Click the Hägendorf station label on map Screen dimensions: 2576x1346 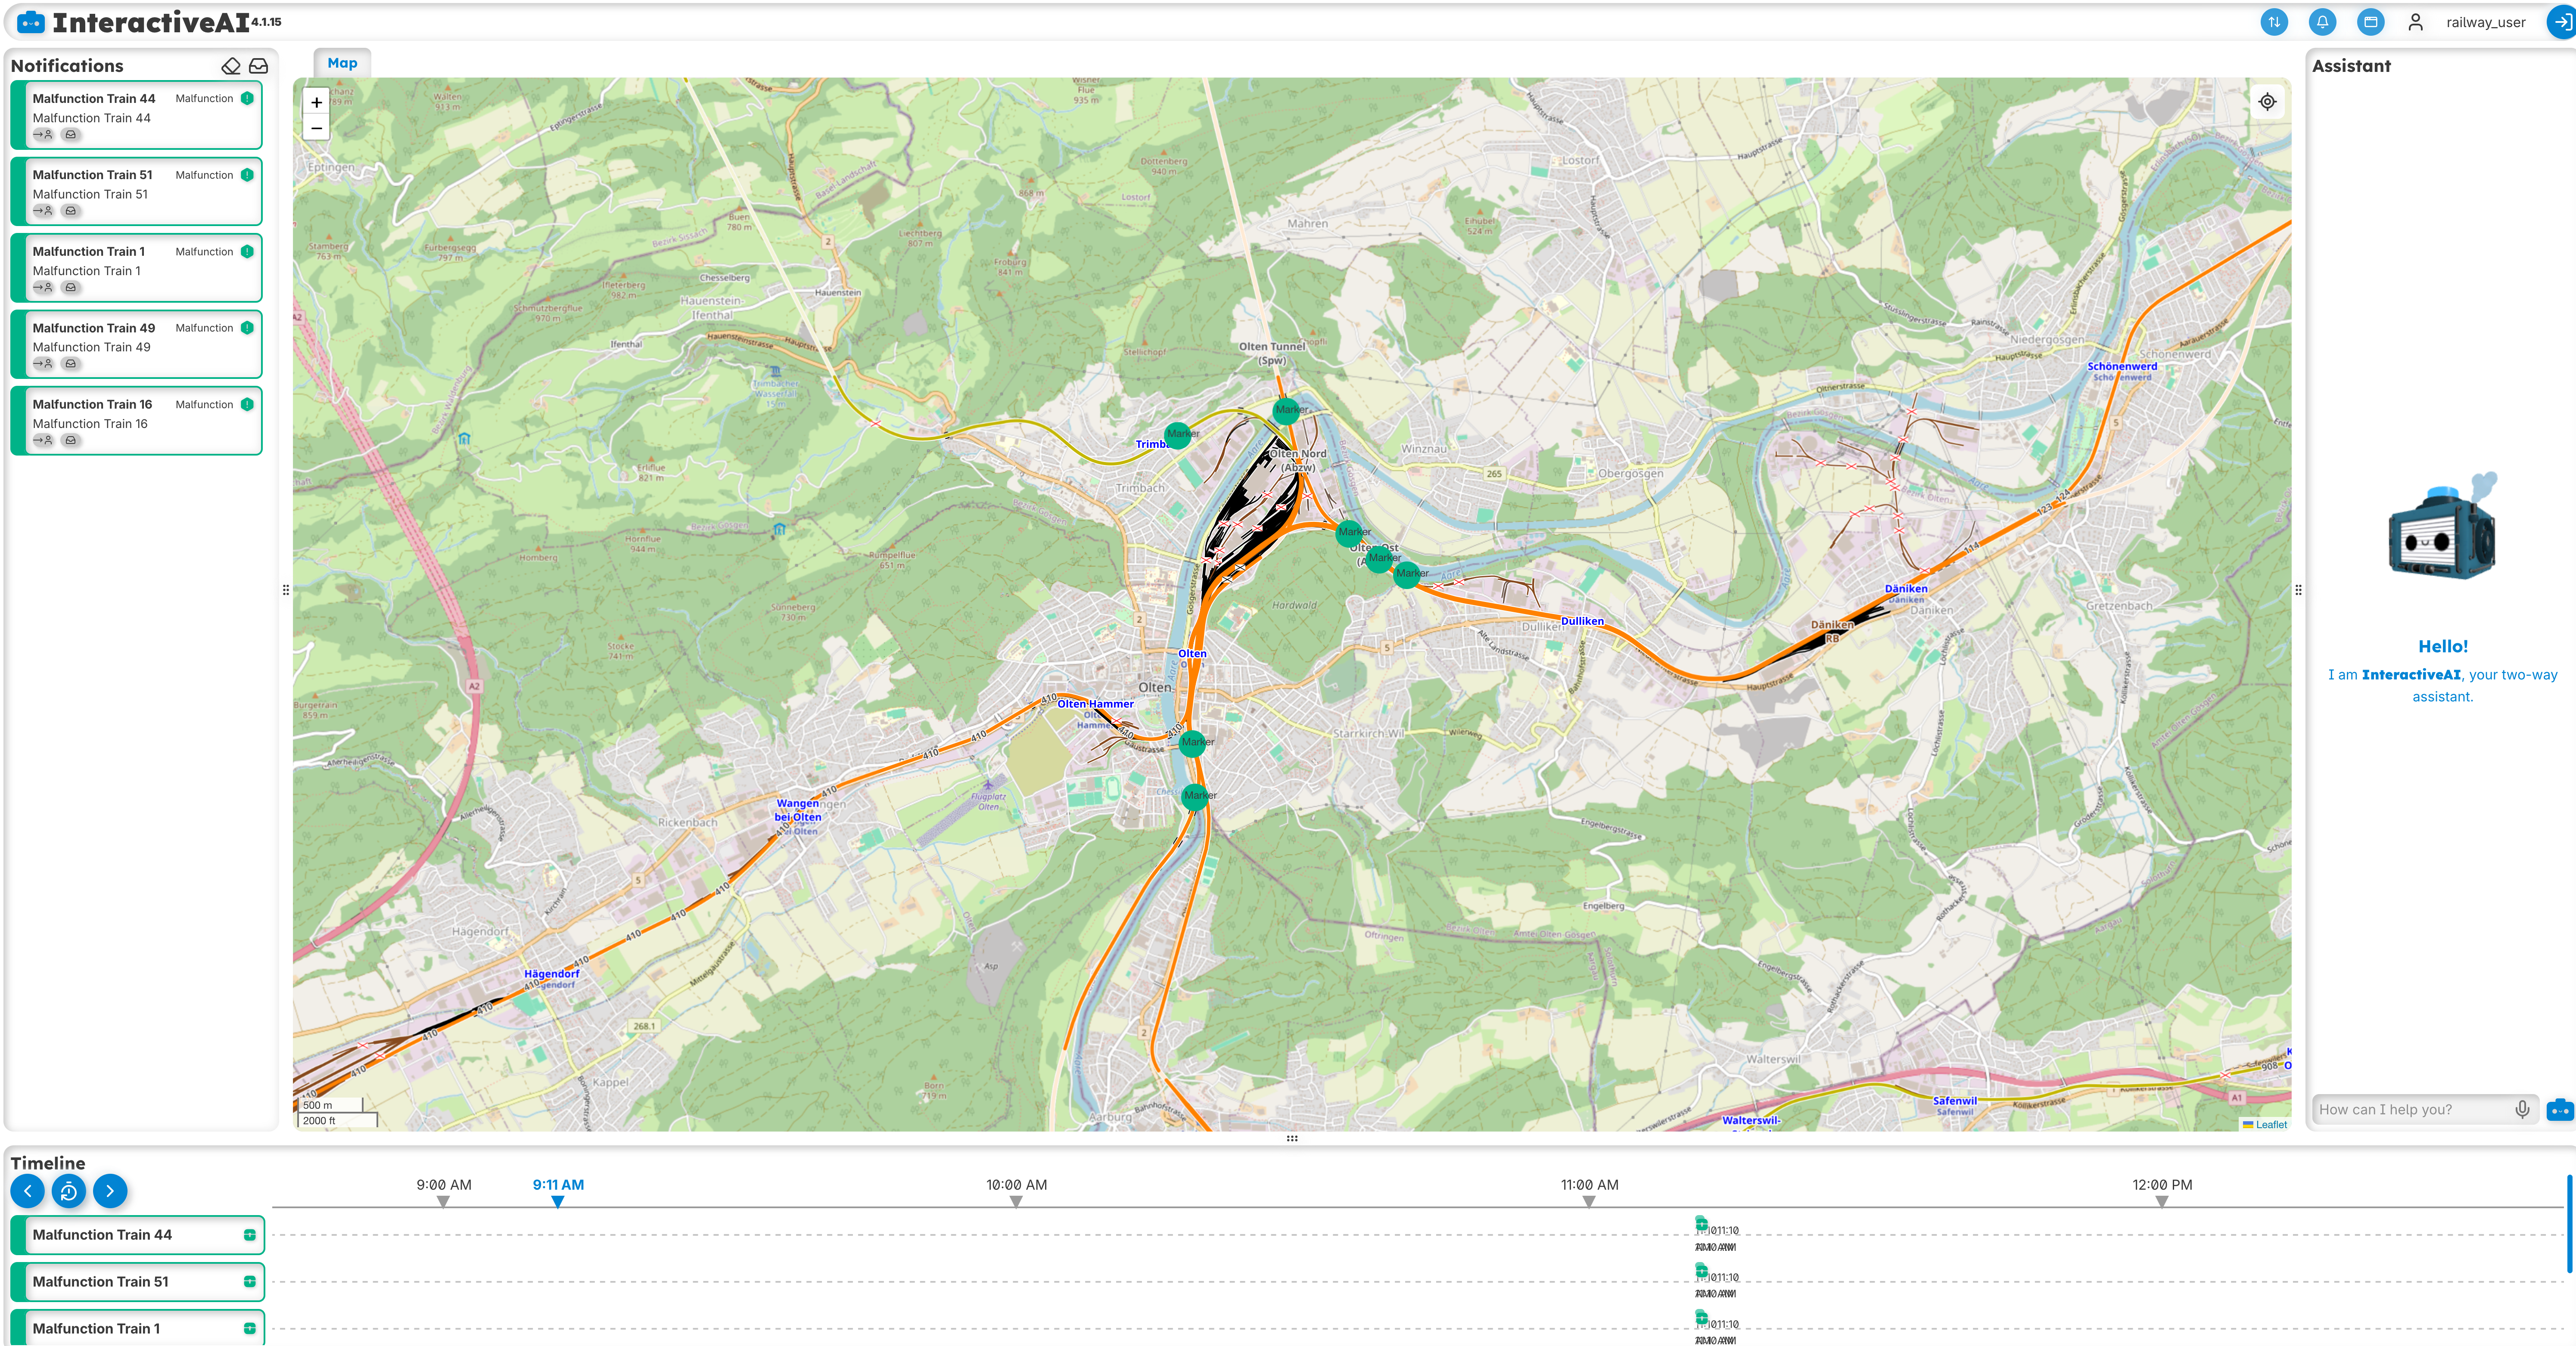[x=551, y=974]
